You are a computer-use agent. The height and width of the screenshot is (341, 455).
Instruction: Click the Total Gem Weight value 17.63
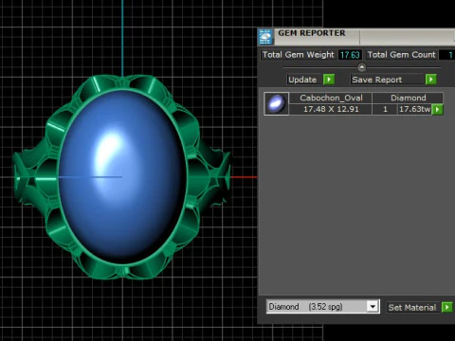click(350, 55)
